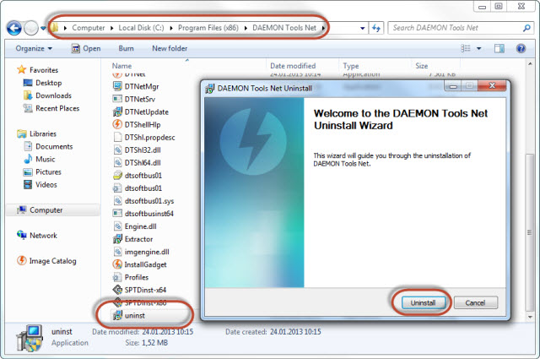Click DAEMON Tools Net in the breadcrumb
This screenshot has height=359, width=540.
(x=284, y=28)
